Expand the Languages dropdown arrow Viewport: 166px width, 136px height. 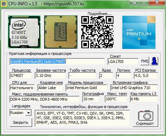28,113
